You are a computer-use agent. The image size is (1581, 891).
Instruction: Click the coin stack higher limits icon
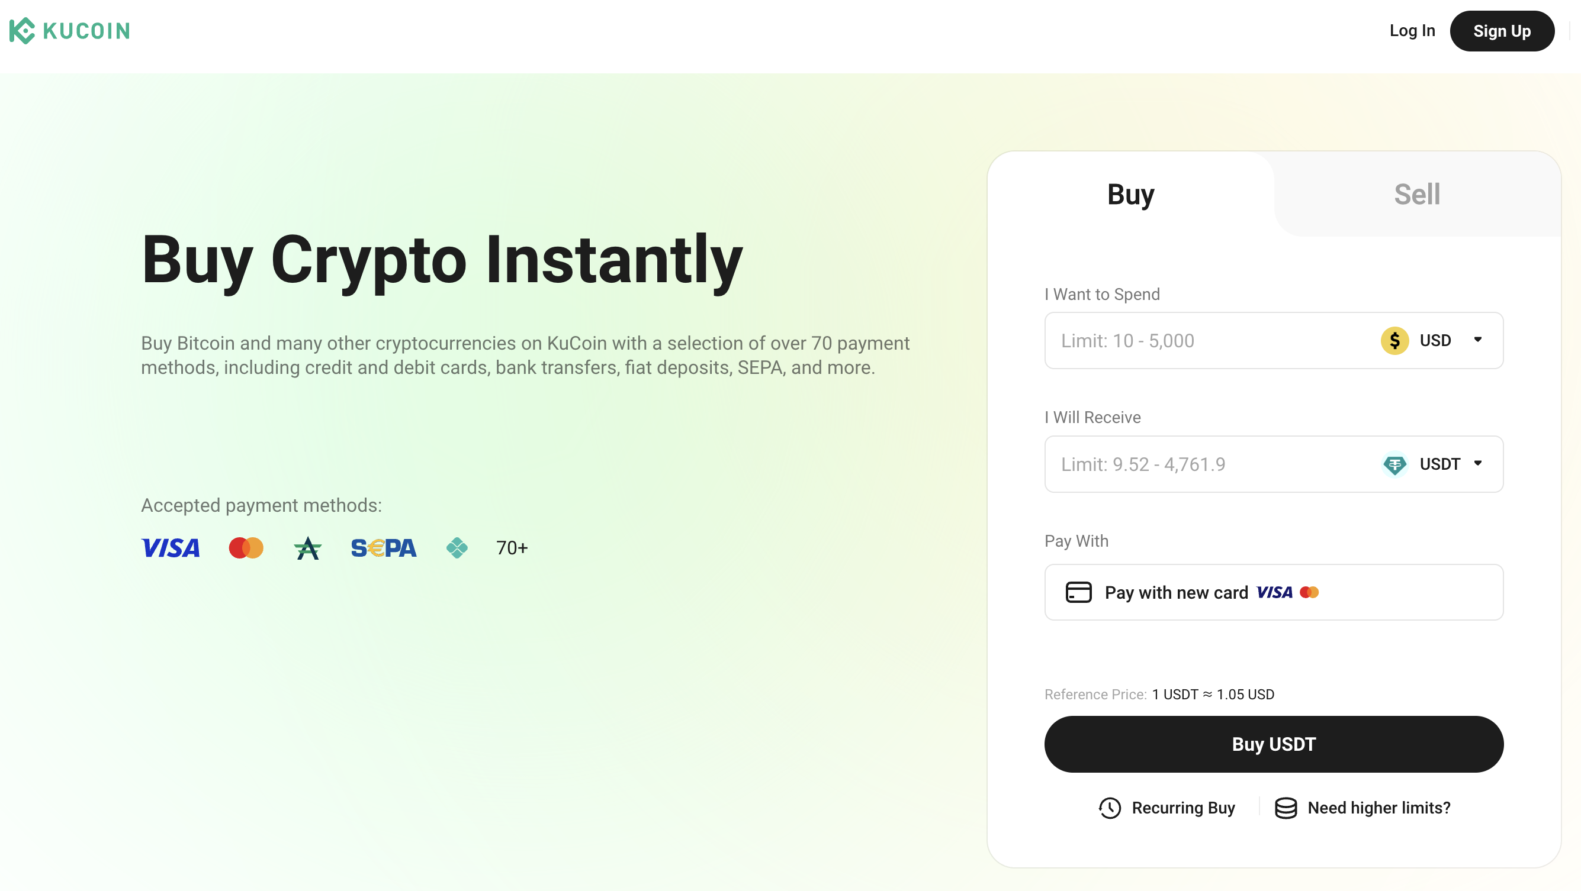point(1286,808)
